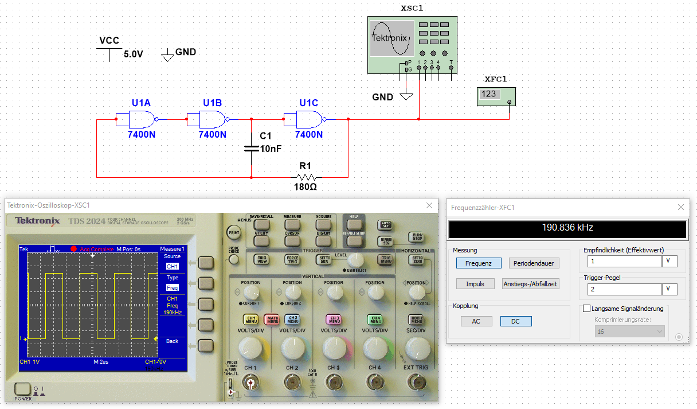This screenshot has width=697, height=409.
Task: Click the CH 1 vertical POSITION knob
Action: click(x=251, y=293)
